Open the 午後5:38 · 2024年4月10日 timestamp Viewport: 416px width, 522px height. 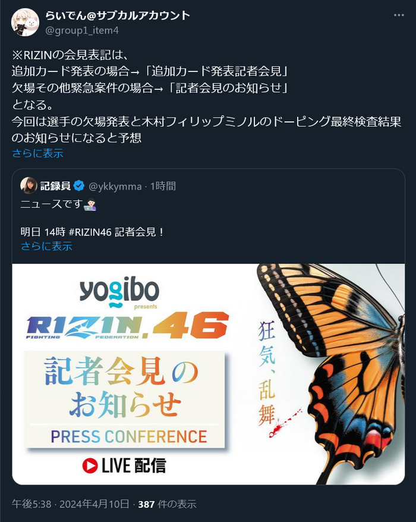coord(71,504)
